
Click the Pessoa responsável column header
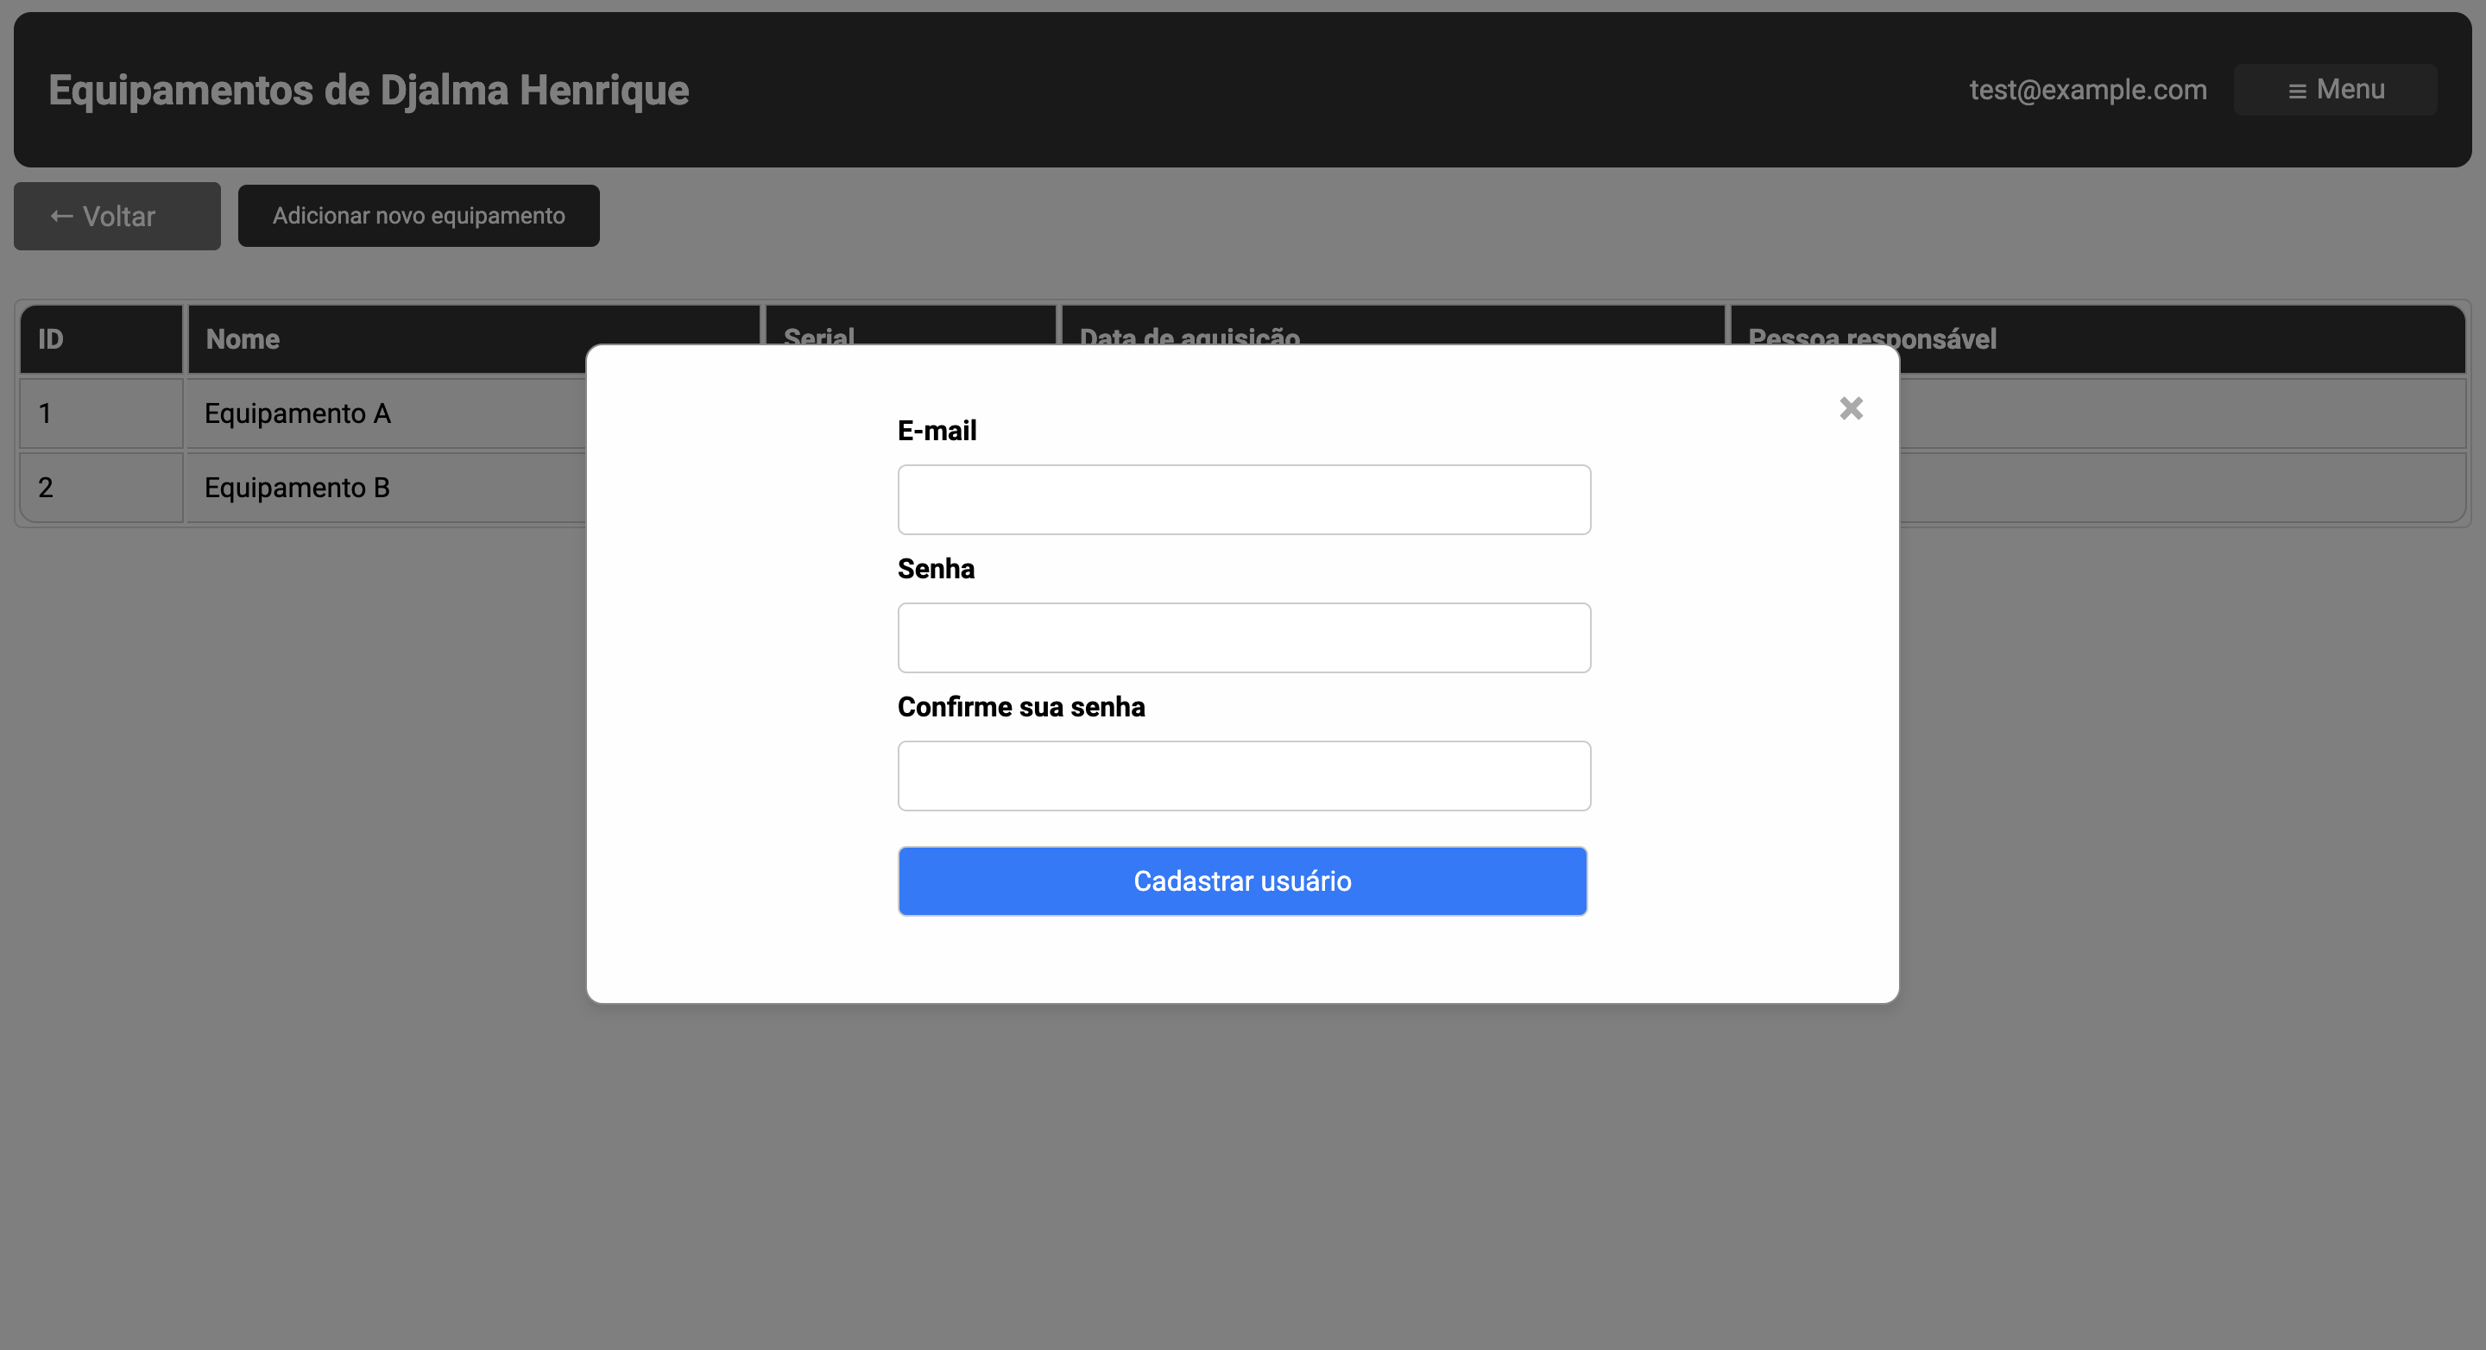tap(1871, 338)
